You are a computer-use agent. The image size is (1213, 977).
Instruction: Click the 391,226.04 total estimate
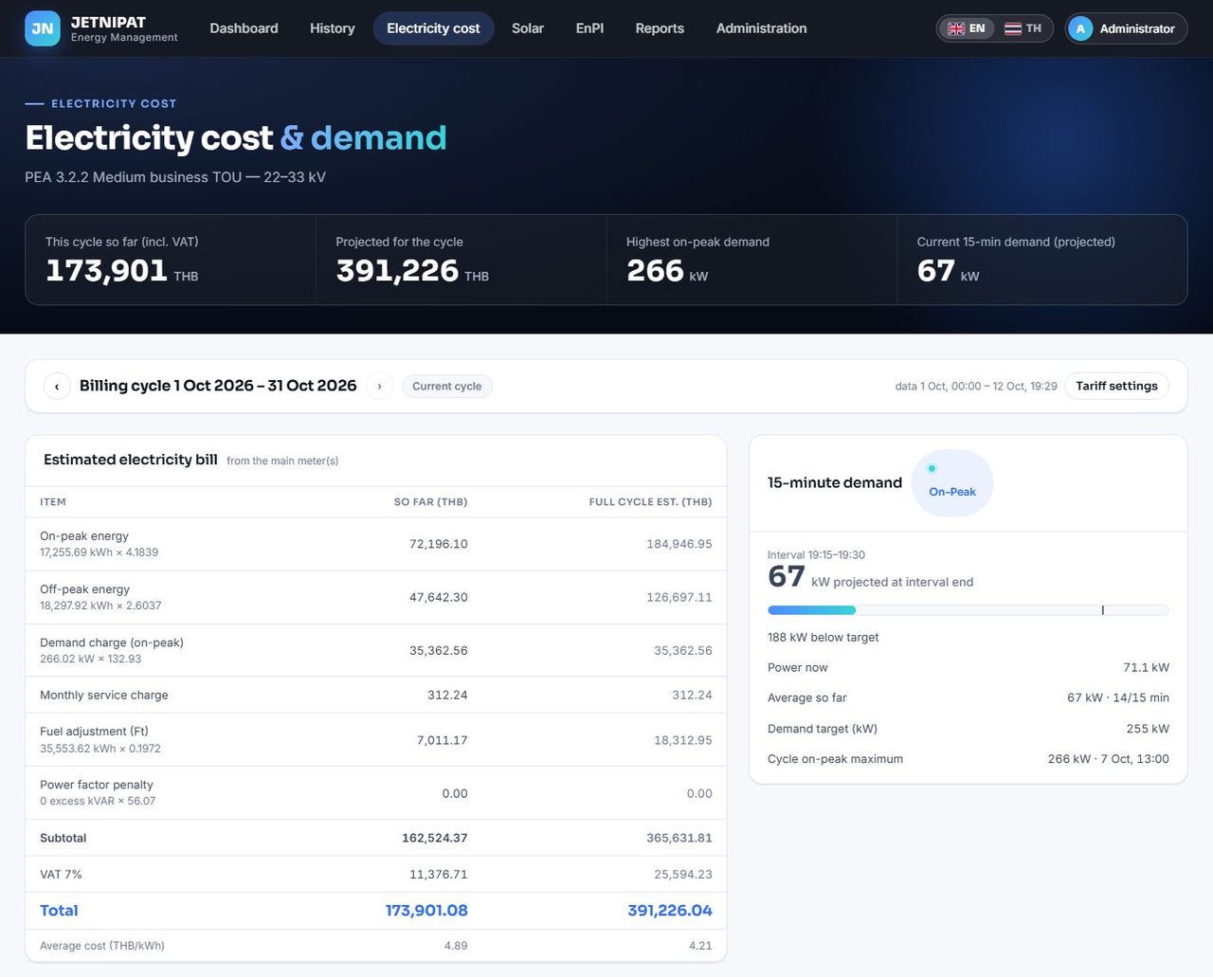point(670,911)
